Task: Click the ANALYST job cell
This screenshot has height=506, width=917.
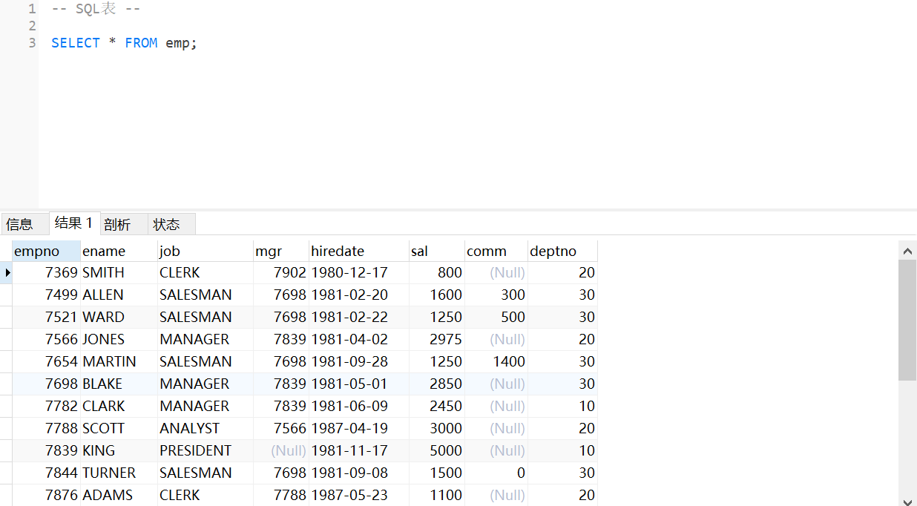Action: click(206, 428)
